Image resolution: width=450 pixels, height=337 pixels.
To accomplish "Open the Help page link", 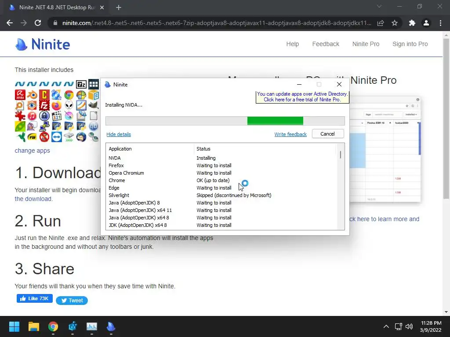I will [x=292, y=44].
